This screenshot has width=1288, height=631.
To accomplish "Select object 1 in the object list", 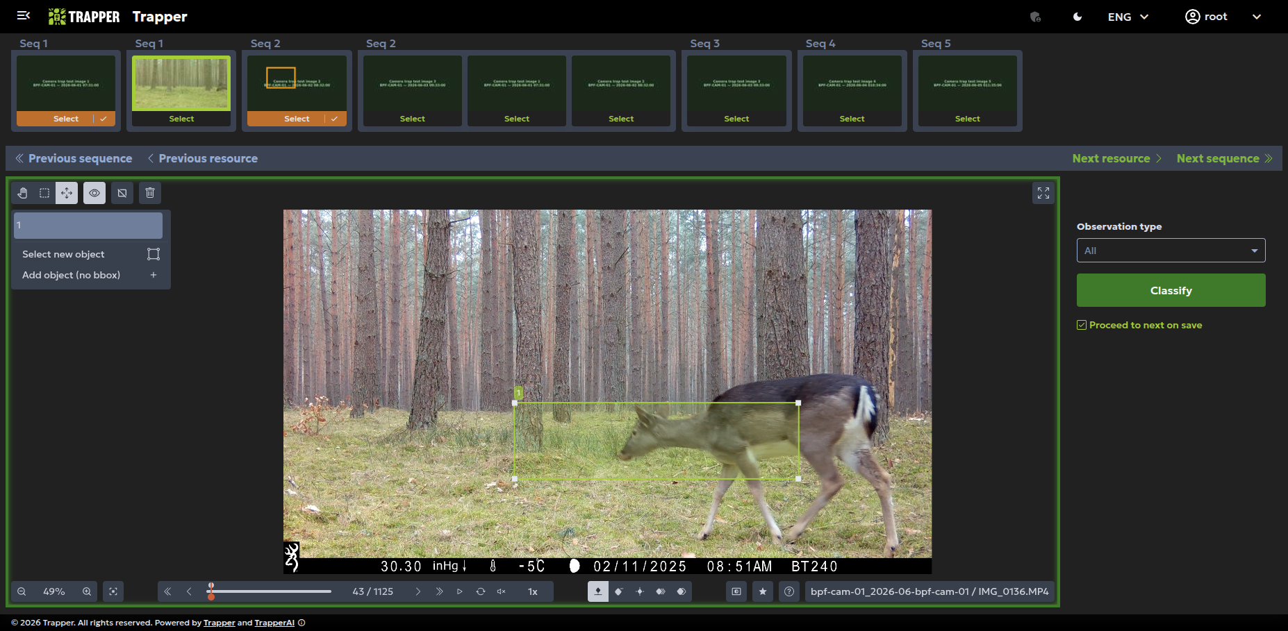I will (x=88, y=226).
